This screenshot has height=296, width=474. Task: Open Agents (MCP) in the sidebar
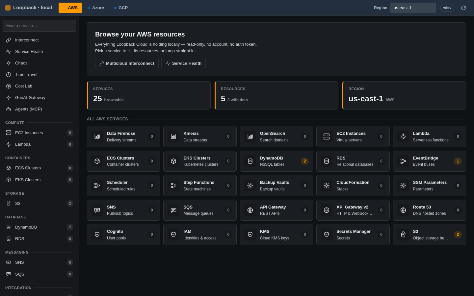click(39, 109)
